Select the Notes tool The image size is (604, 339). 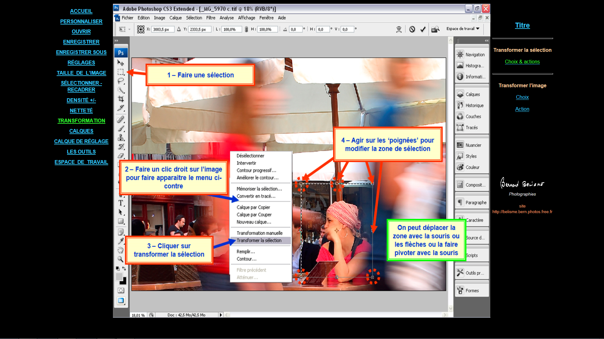click(121, 232)
